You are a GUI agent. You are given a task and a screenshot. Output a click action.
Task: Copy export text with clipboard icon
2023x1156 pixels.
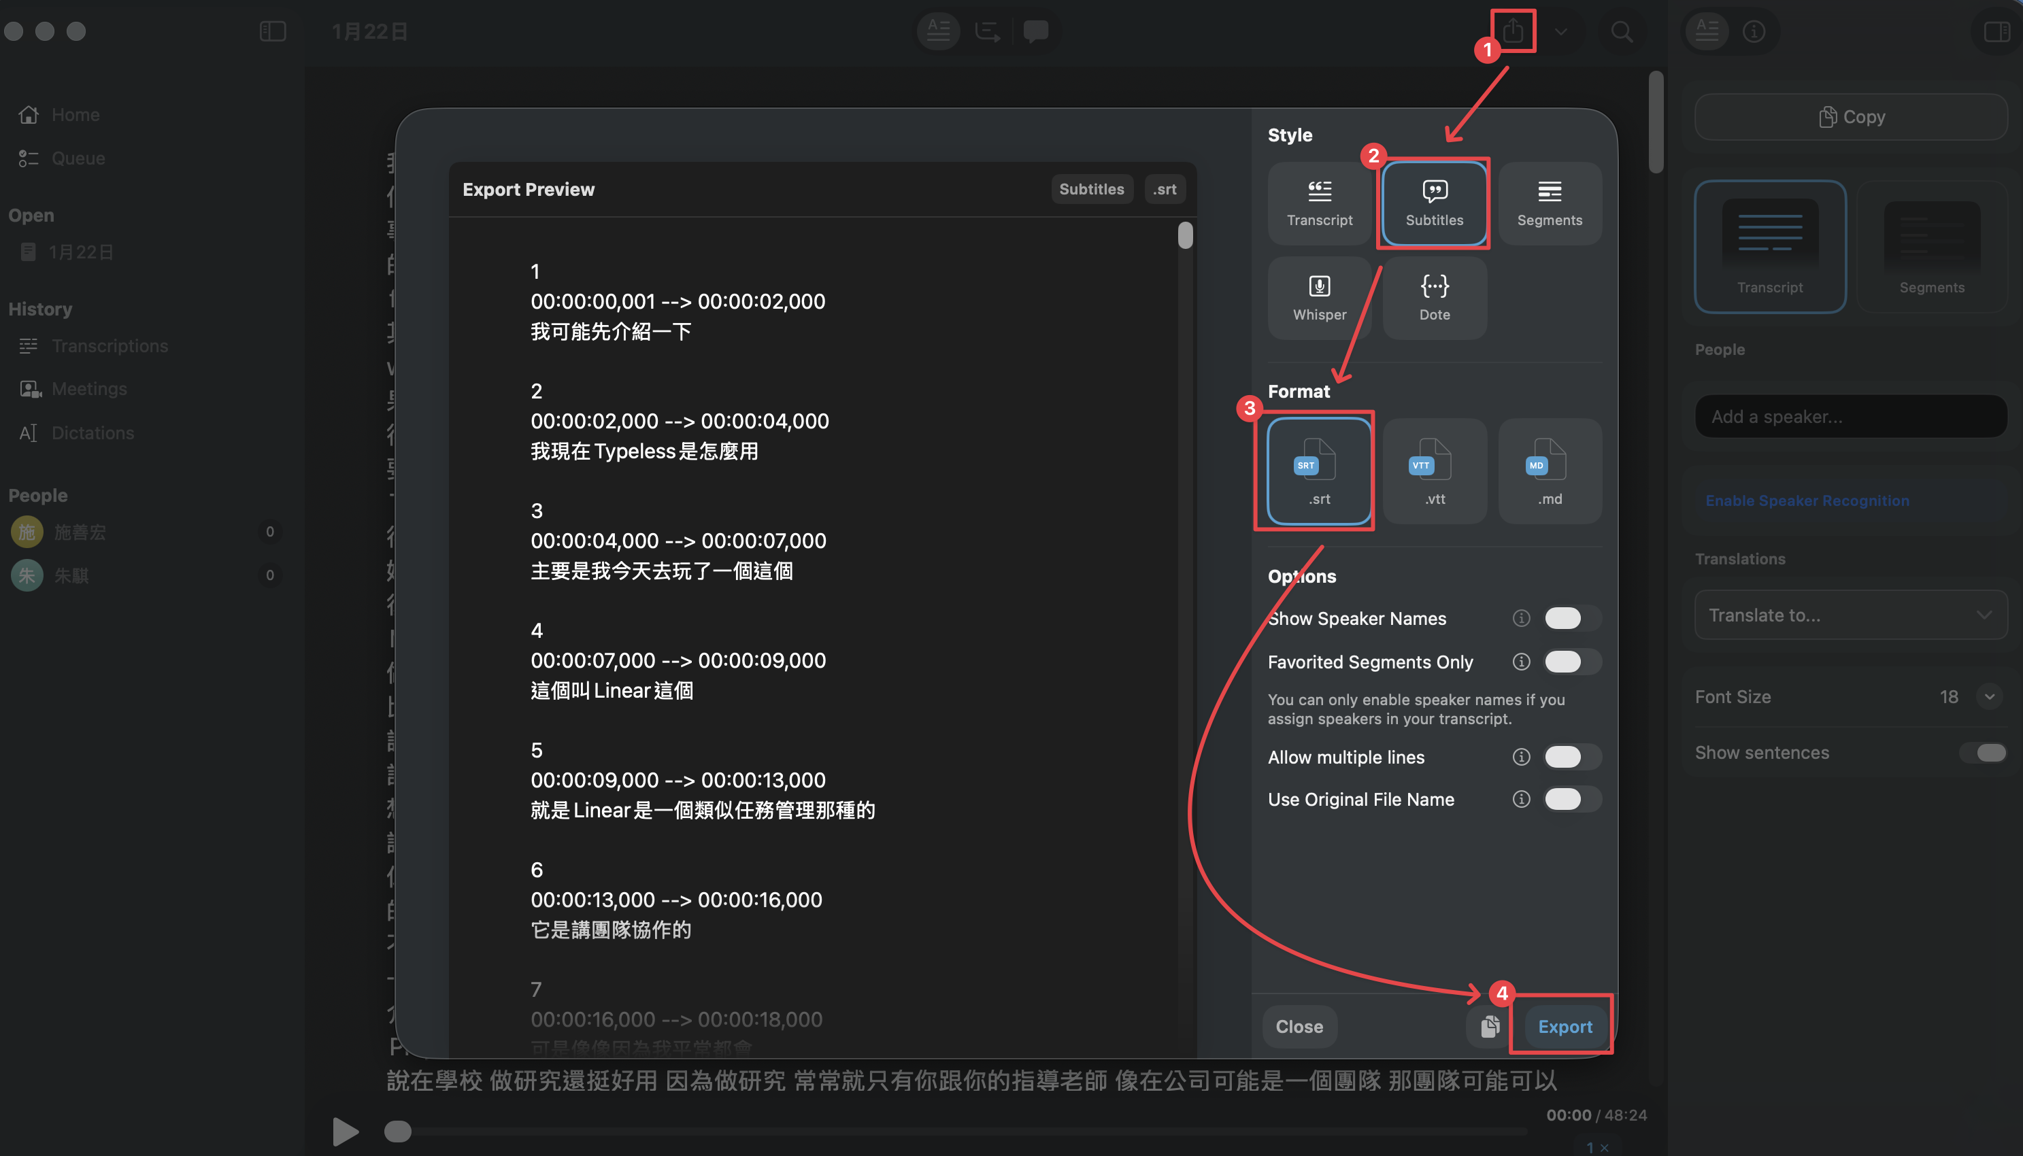tap(1490, 1026)
